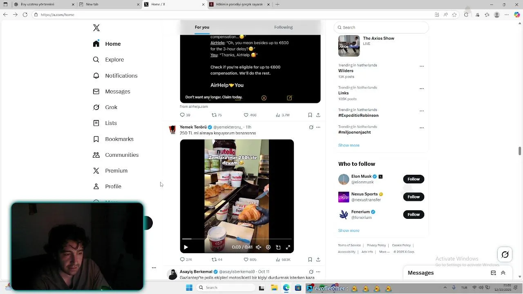The image size is (523, 294).
Task: Unmute the Nutella video
Action: point(258,247)
